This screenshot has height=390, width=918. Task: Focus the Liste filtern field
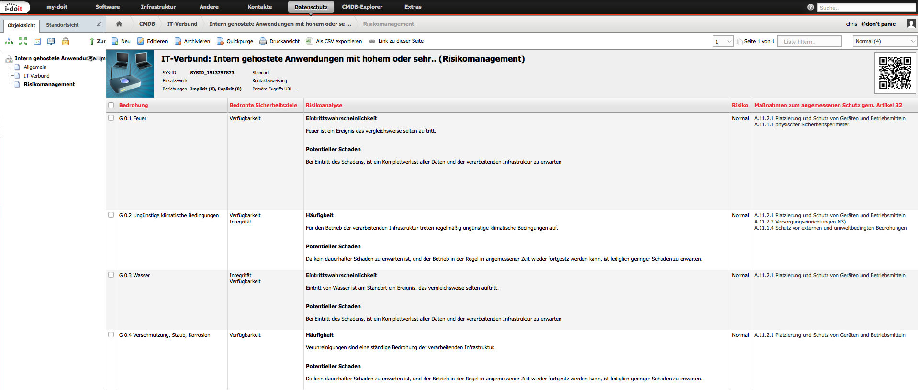(809, 42)
